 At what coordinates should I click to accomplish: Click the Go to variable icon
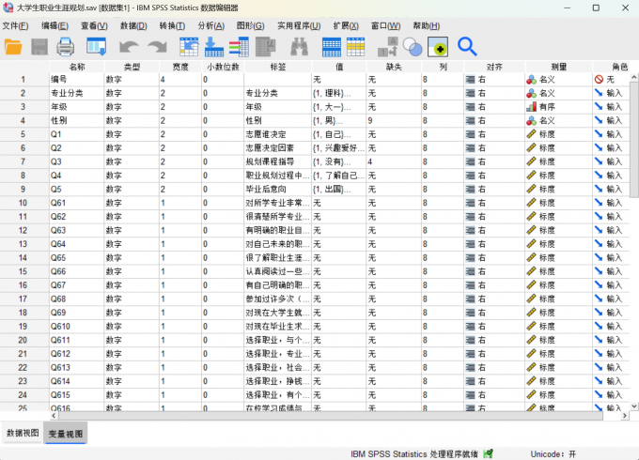point(214,46)
